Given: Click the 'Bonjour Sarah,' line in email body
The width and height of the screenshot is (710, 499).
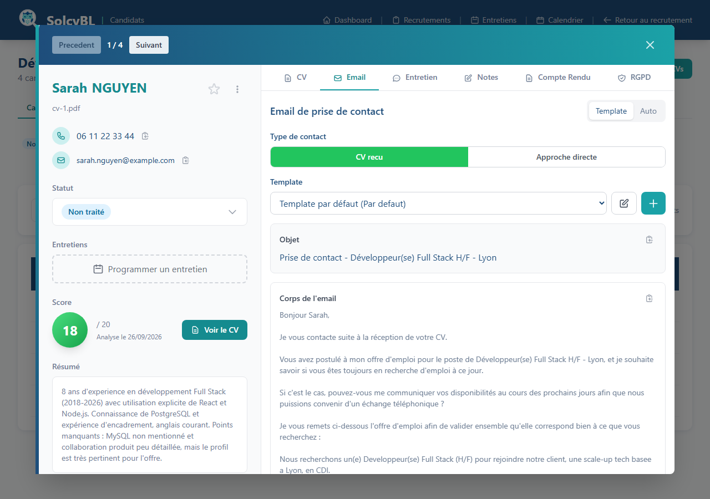Looking at the screenshot, I should pyautogui.click(x=305, y=315).
